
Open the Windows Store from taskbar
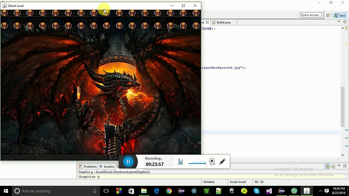click(x=131, y=191)
